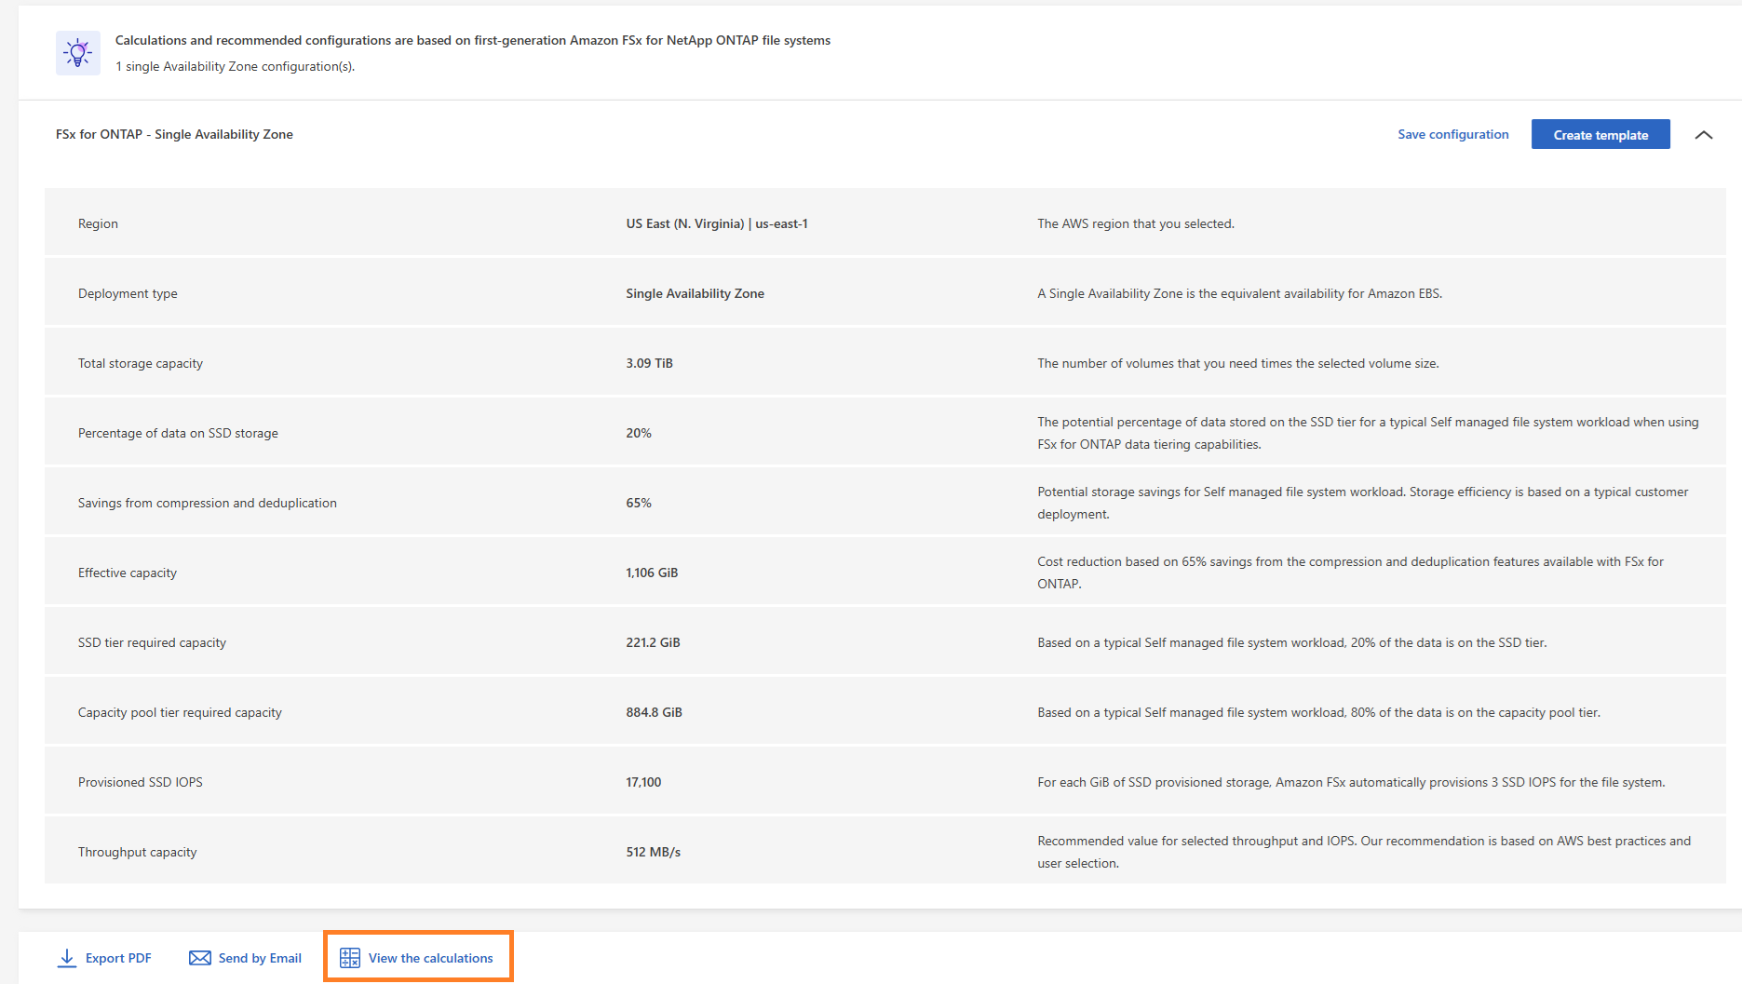1742x984 pixels.
Task: Open the single Availability Zone configuration link
Action: [x=234, y=66]
